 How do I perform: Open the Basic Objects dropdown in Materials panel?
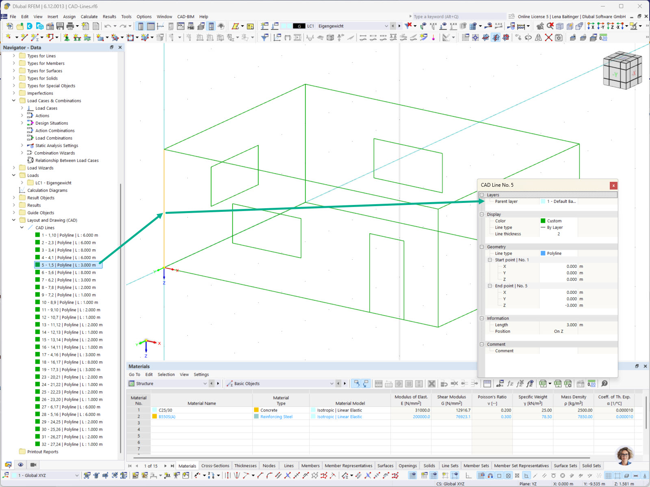click(332, 383)
